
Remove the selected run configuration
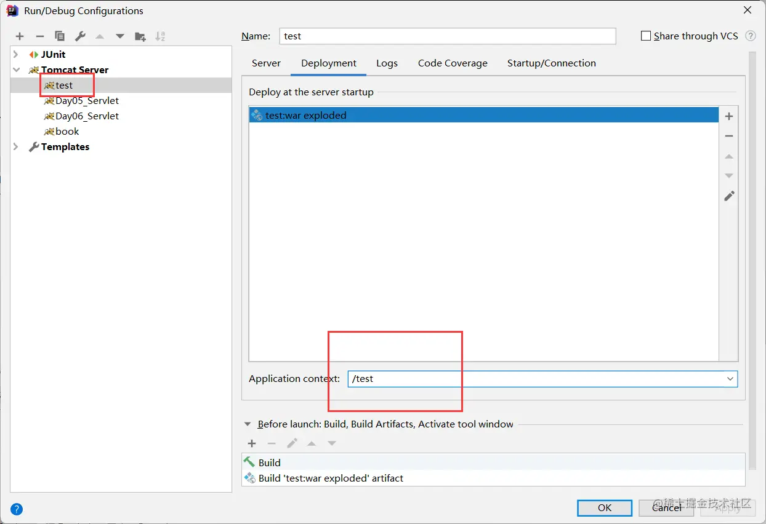coord(40,36)
